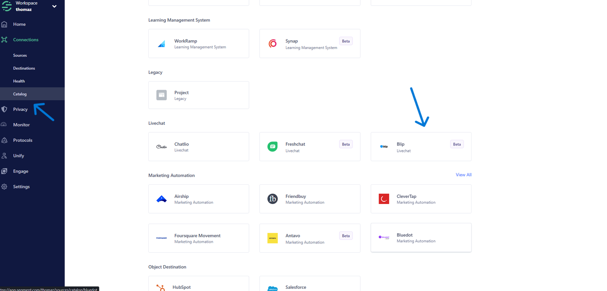Open the Privacy section
This screenshot has width=607, height=291.
click(20, 109)
